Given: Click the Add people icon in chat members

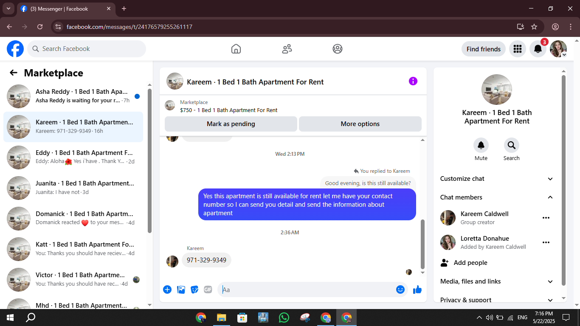Looking at the screenshot, I should click(445, 263).
